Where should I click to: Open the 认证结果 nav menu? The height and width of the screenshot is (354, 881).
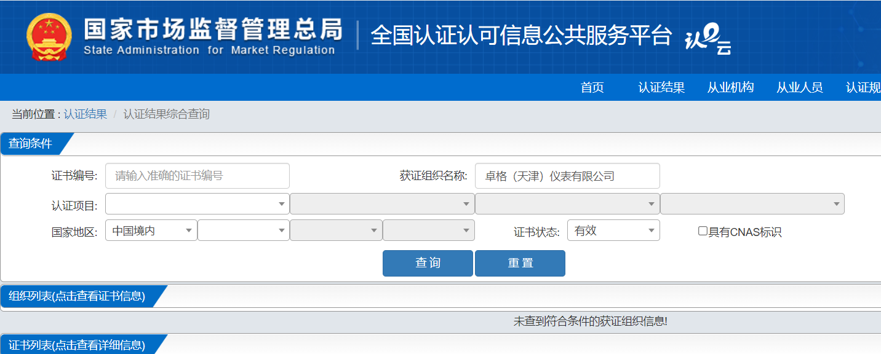click(661, 87)
